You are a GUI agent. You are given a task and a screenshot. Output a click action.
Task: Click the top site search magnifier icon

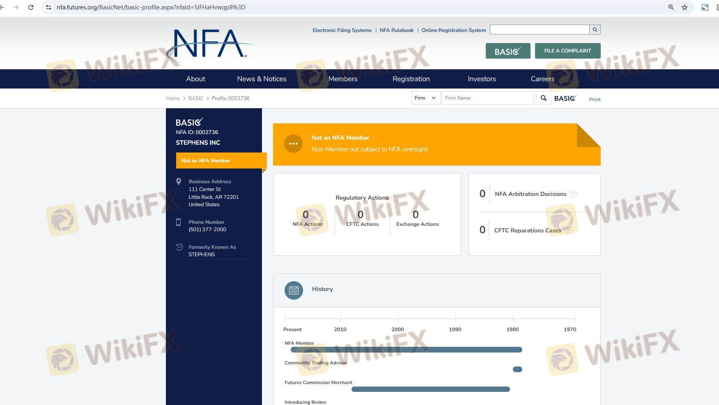[x=595, y=30]
